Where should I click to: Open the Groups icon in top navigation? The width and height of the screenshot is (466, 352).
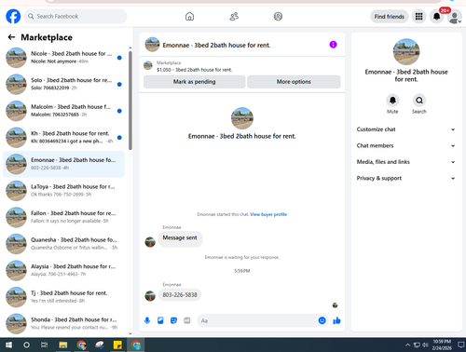(x=278, y=16)
